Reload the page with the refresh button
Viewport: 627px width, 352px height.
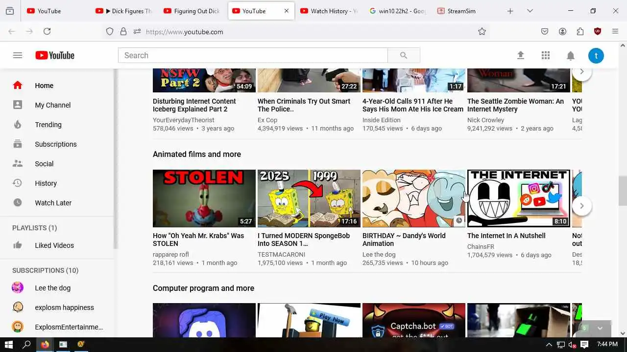coord(47,31)
